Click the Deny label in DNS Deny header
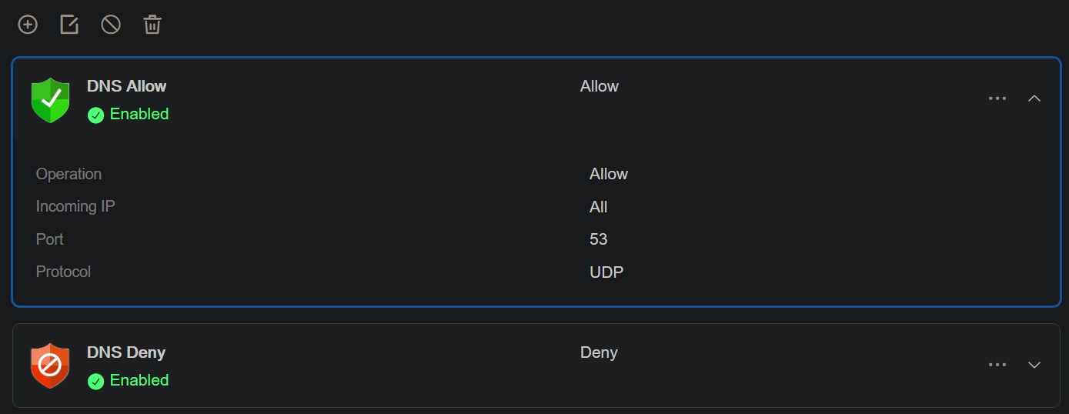The height and width of the screenshot is (414, 1069). [x=599, y=352]
